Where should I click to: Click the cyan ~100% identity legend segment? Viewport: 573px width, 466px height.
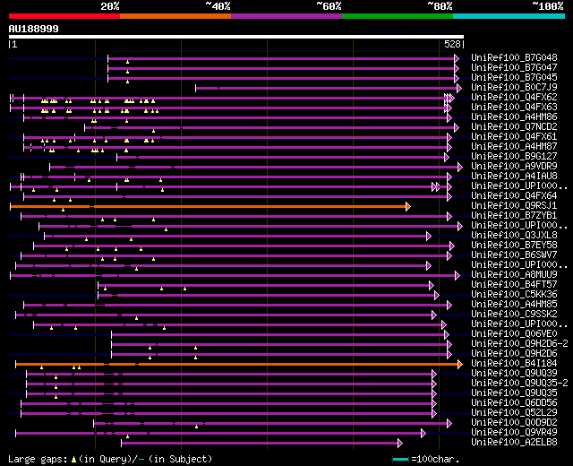click(x=509, y=16)
